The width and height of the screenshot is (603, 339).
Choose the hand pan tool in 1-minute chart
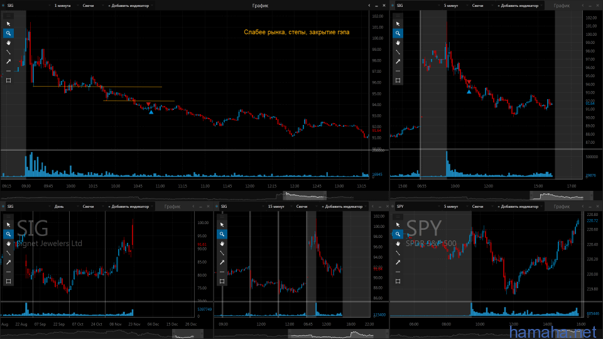pos(9,43)
